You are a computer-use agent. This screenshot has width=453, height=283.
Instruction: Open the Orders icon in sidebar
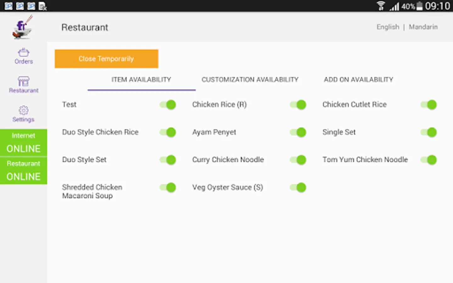tap(24, 52)
